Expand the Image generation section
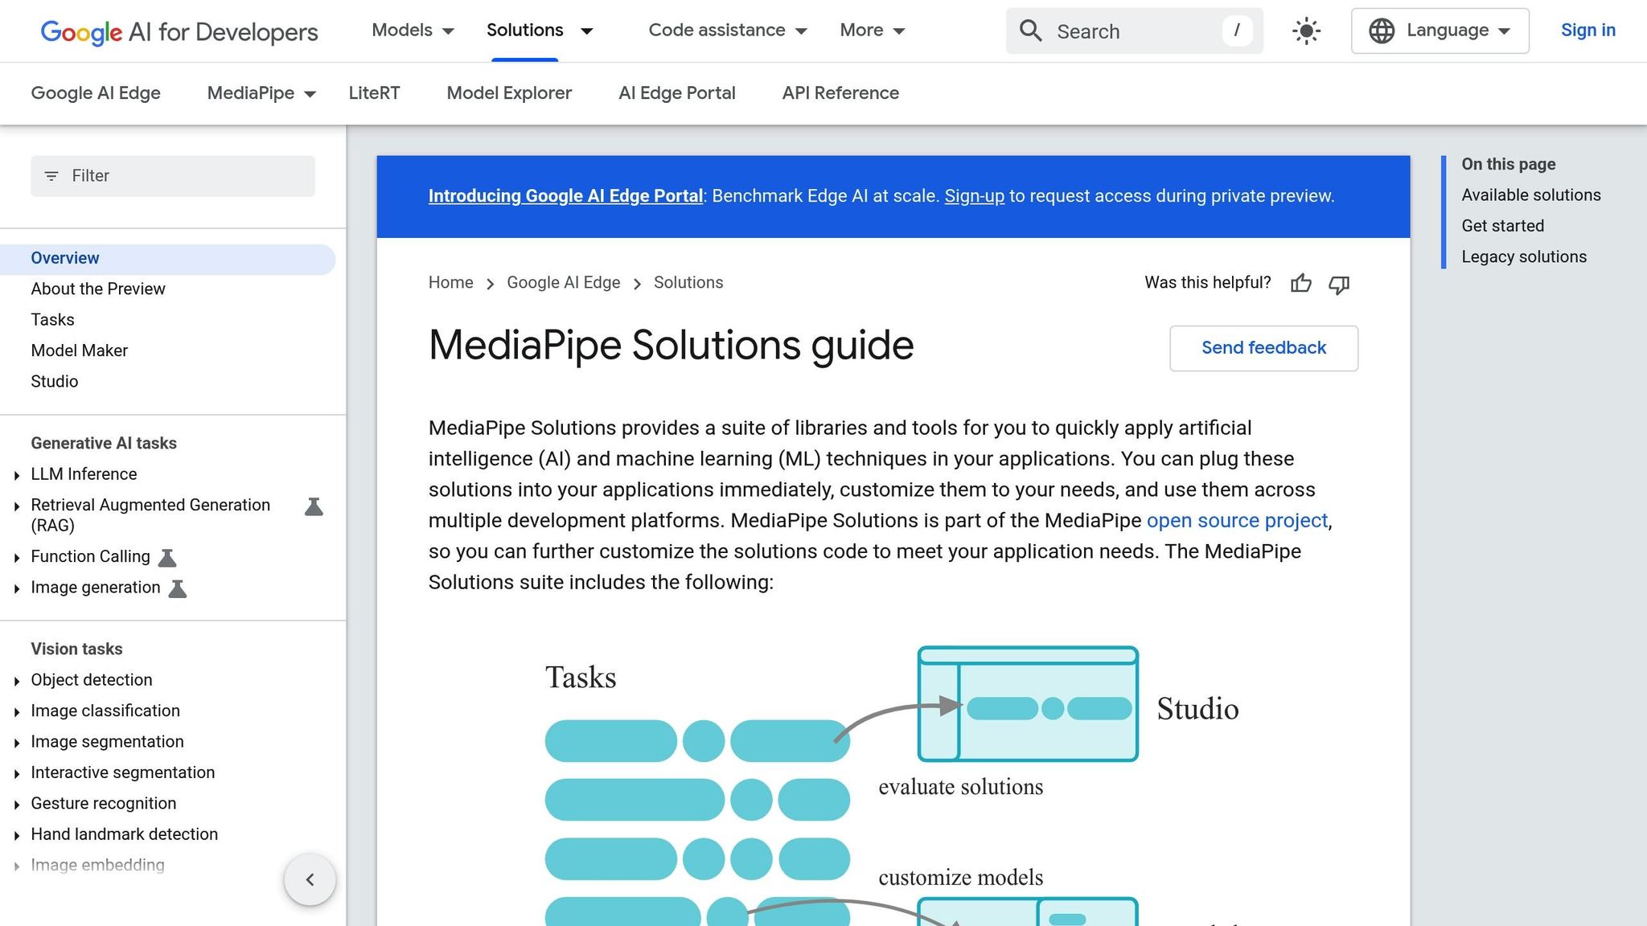The width and height of the screenshot is (1647, 926). coord(17,588)
